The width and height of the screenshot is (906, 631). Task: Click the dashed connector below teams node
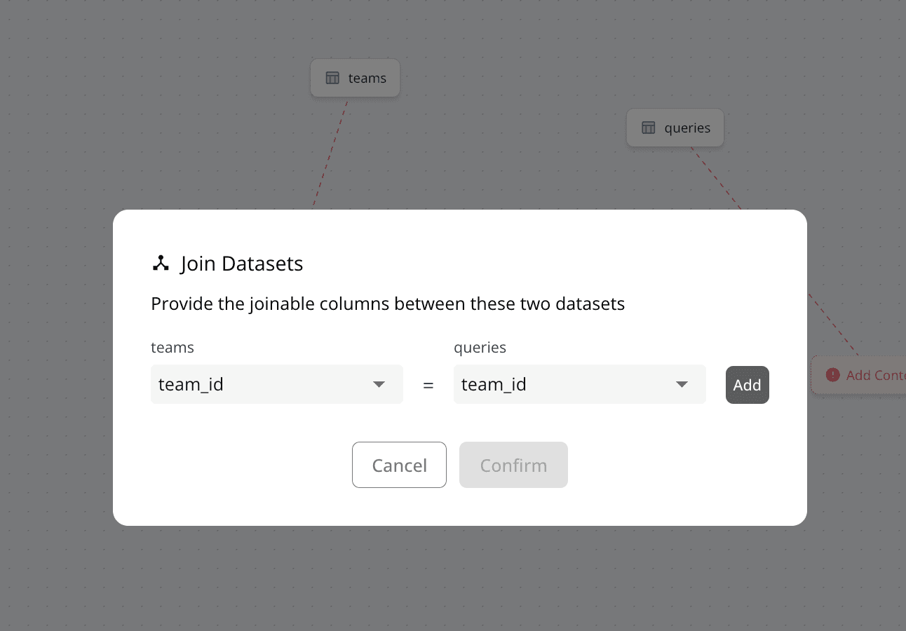point(330,153)
